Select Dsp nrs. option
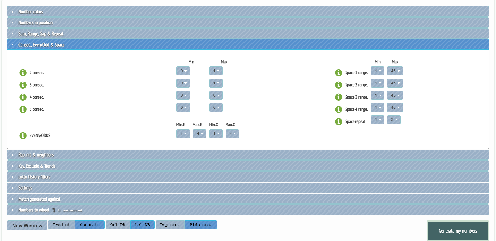Viewport: 496px width, 241px height. [170, 225]
